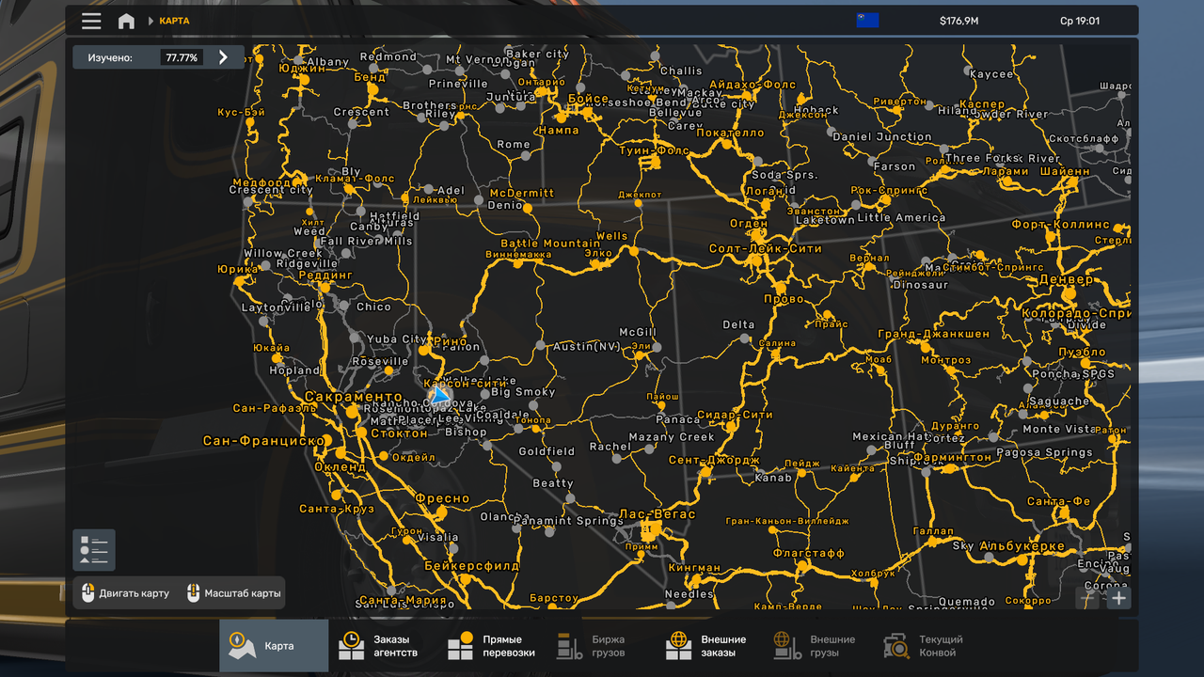Select Бойсе city on the map

point(589,98)
